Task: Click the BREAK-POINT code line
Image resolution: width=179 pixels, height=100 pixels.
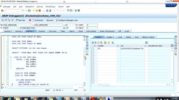Action: click(25, 82)
